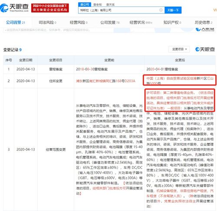This screenshot has height=211, width=217.
Task: Expand the 变更项目 filter dropdown
Action: [x=179, y=49]
